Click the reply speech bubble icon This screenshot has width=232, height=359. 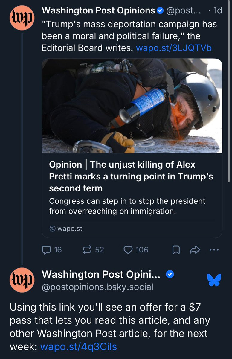pos(47,250)
